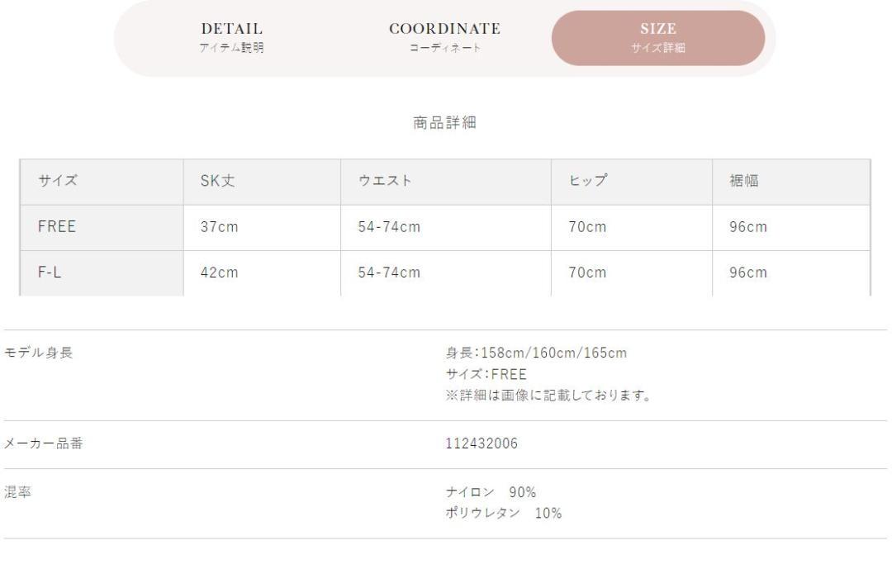Click the 裾幅 column header
This screenshot has width=892, height=583.
point(791,182)
